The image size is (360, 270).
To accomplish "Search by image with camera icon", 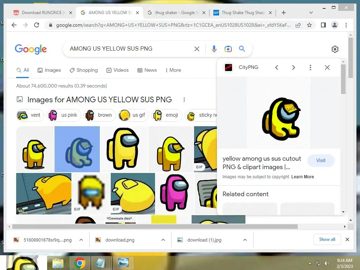I will (x=228, y=49).
